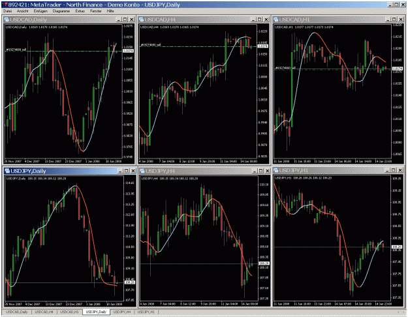
Task: Click the USDJPY,H4 quote header text inside chart
Action: [x=170, y=178]
